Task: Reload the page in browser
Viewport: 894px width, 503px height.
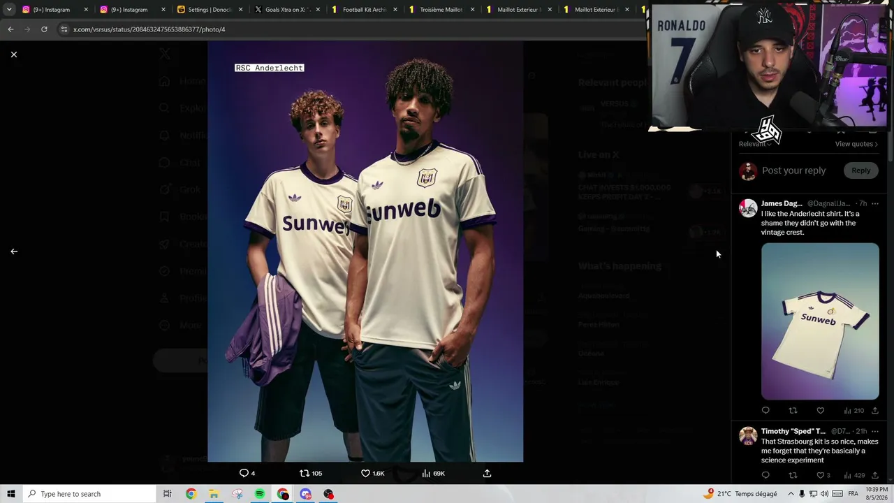Action: click(44, 29)
